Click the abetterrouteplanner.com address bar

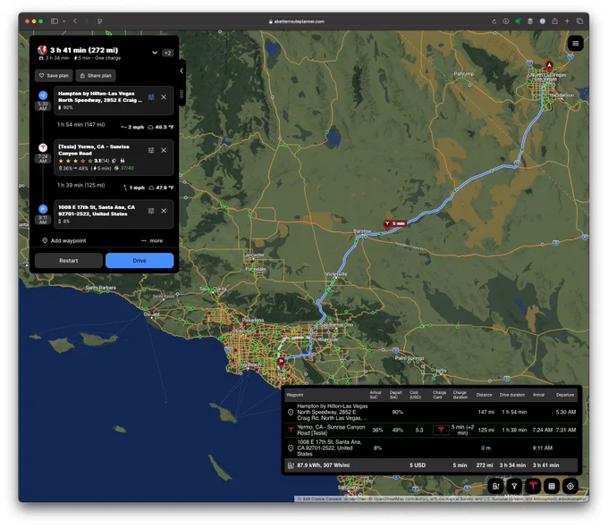pyautogui.click(x=297, y=21)
